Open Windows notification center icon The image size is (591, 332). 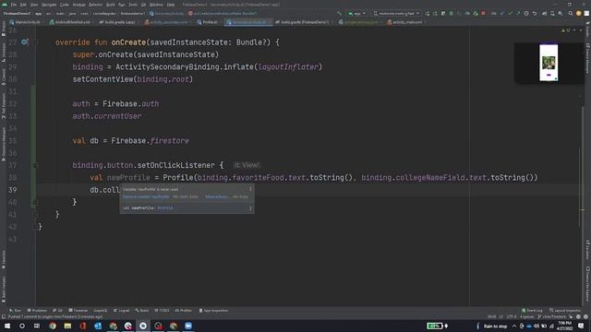pos(581,326)
